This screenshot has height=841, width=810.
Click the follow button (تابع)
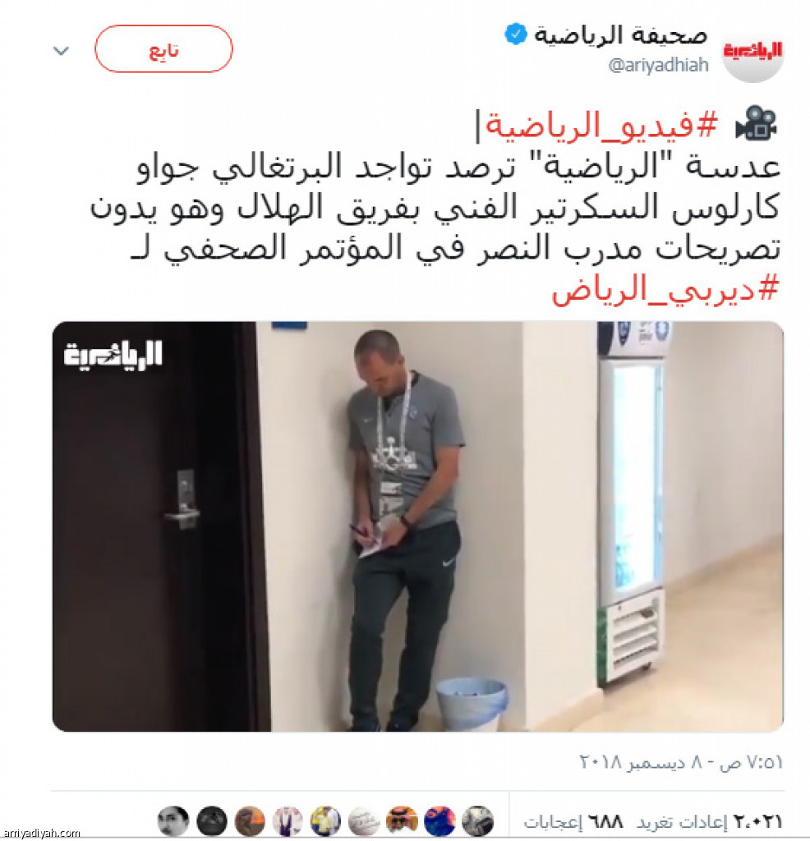coord(163,48)
